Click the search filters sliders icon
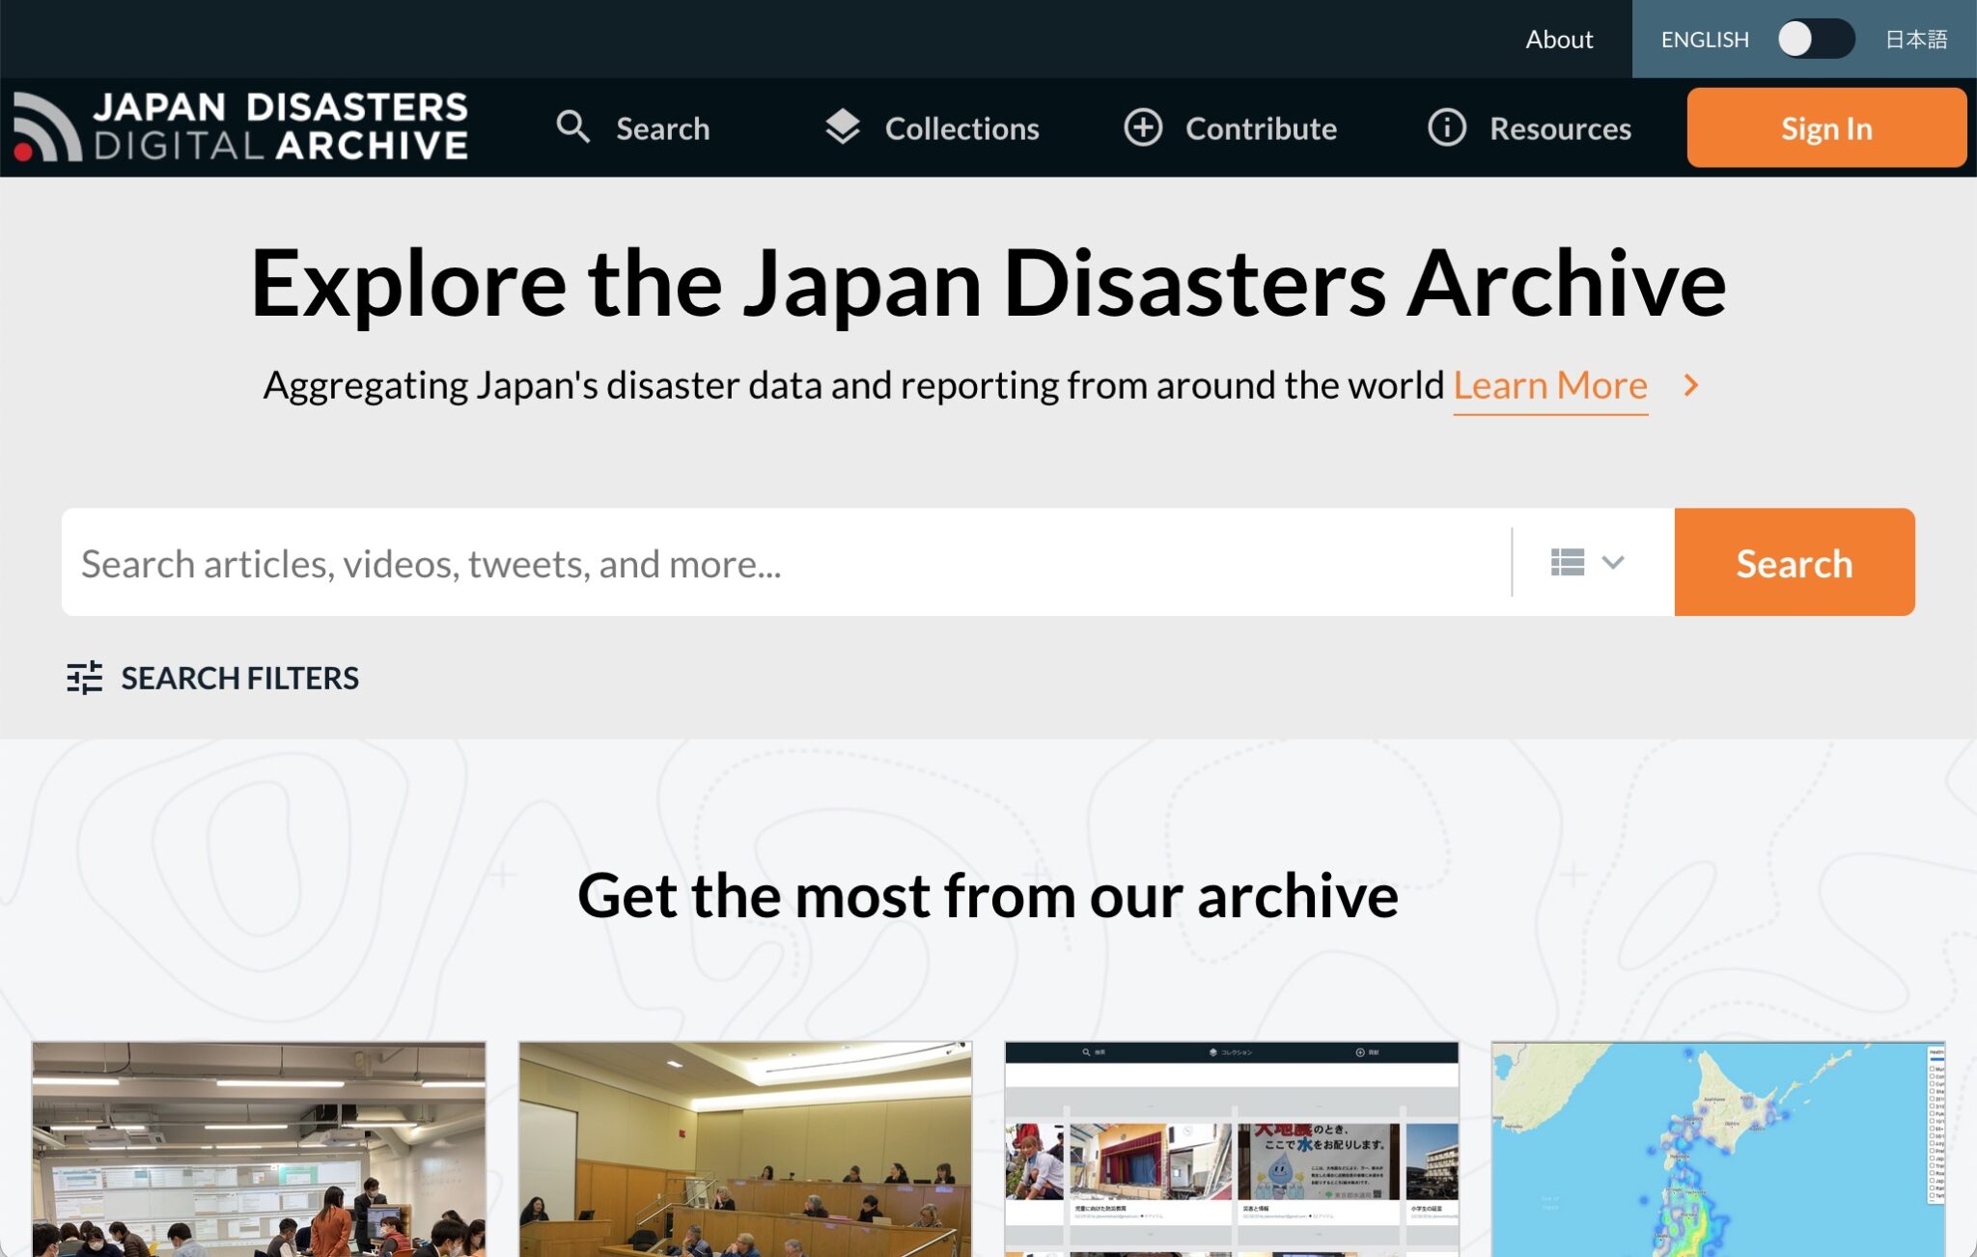This screenshot has width=1977, height=1257. pos(85,678)
